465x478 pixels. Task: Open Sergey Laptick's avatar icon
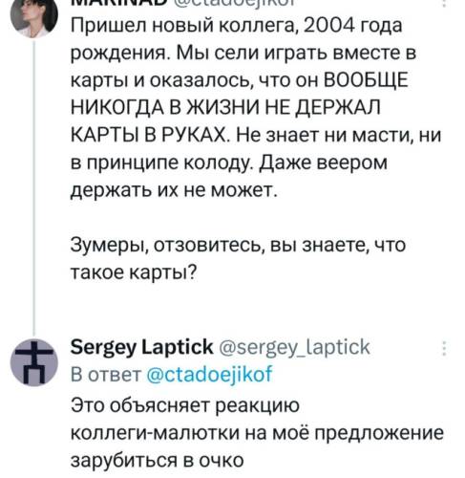pos(34,362)
